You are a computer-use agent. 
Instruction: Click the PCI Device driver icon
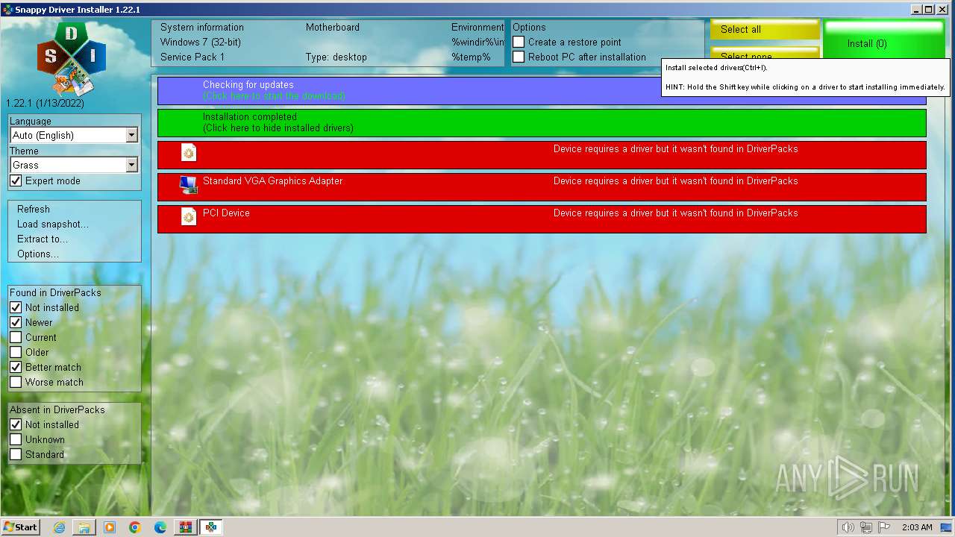[189, 217]
